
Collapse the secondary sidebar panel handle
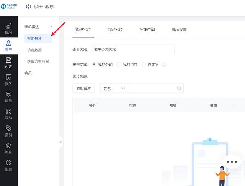60,142
